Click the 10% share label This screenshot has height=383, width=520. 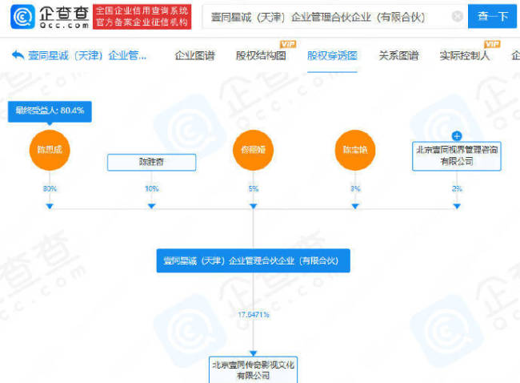pyautogui.click(x=151, y=188)
